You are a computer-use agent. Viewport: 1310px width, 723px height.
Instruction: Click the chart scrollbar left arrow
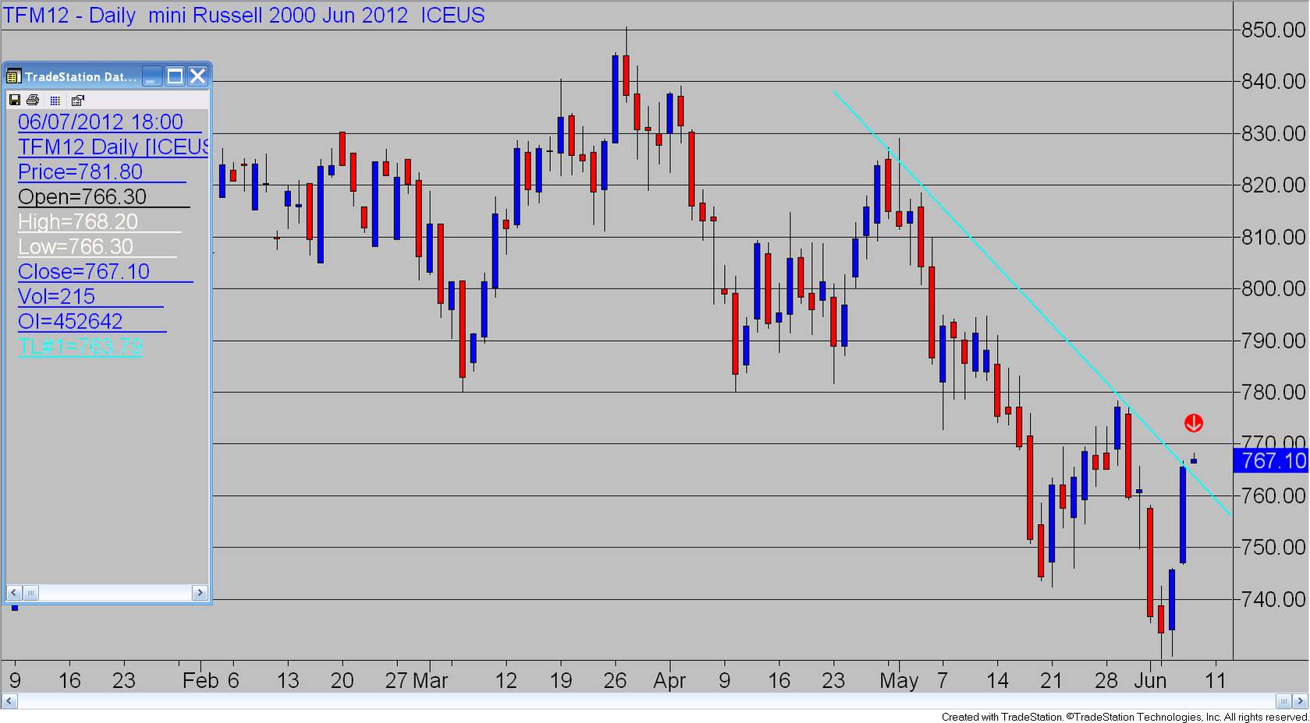click(9, 700)
